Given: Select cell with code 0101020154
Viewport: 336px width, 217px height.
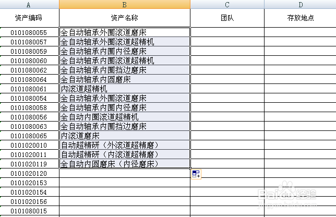Looking at the screenshot, I should tap(29, 192).
